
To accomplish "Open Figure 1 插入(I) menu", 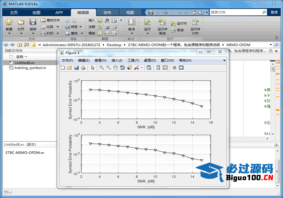I will click(117, 61).
